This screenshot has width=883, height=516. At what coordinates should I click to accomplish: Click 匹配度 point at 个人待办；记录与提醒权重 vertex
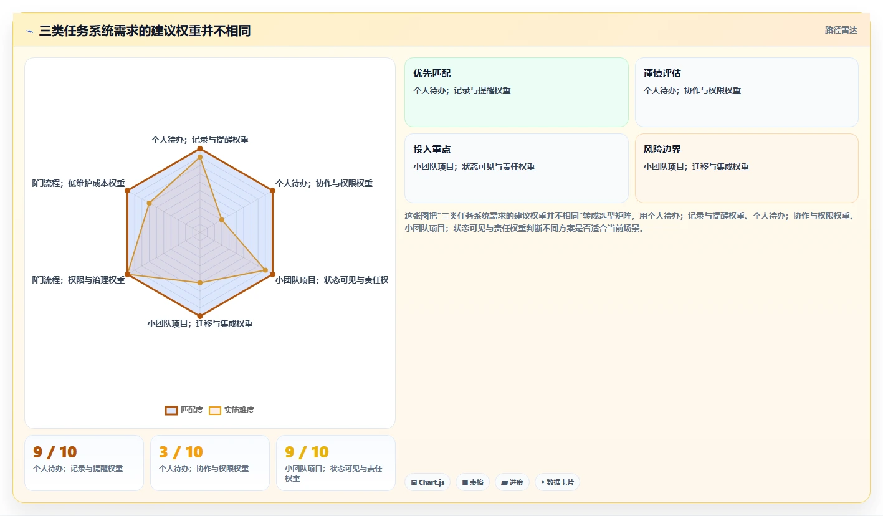click(200, 149)
